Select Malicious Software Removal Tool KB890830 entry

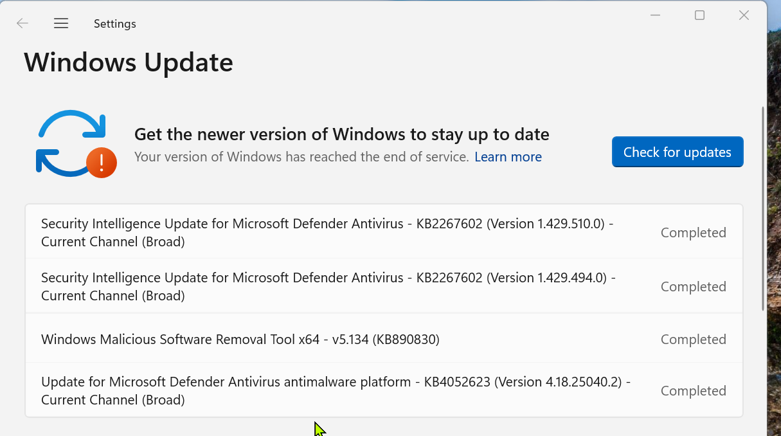[240, 340]
